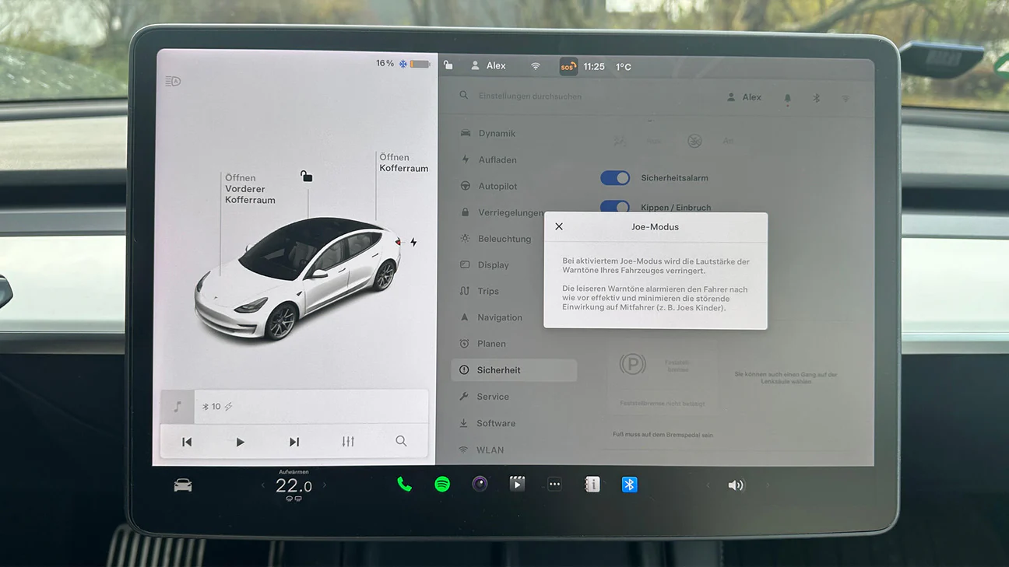Tap the charge port lightning bolt by car
The height and width of the screenshot is (567, 1009).
click(413, 243)
